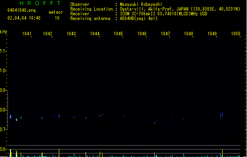Click the meteor label
This screenshot has height=157, width=247.
tap(56, 12)
